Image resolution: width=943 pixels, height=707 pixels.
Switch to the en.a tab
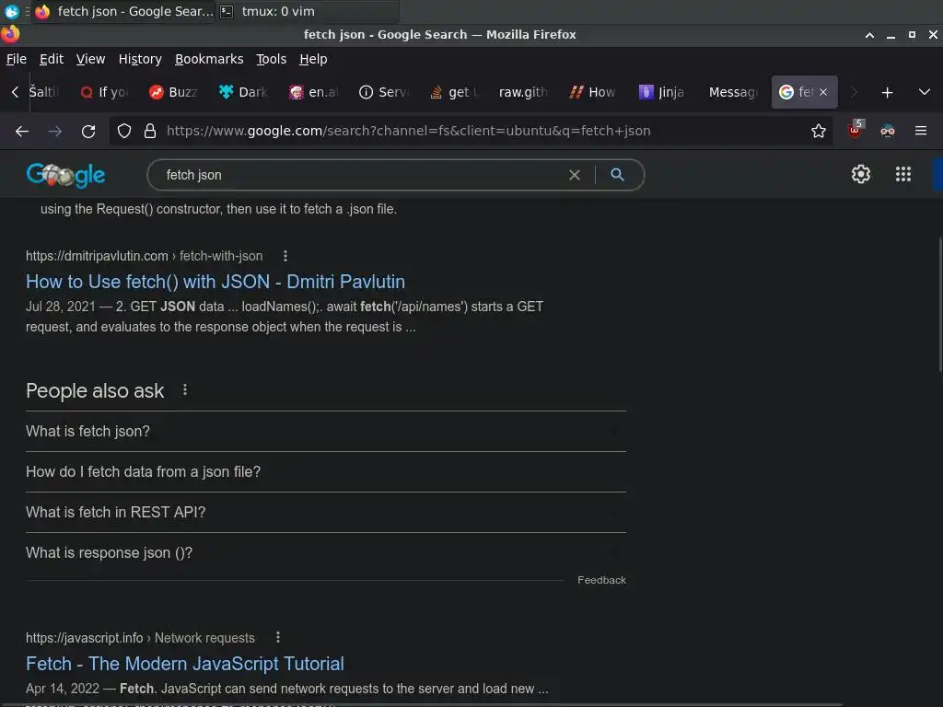(314, 92)
